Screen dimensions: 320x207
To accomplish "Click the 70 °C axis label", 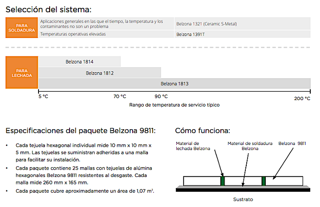I will pyautogui.click(x=120, y=97).
